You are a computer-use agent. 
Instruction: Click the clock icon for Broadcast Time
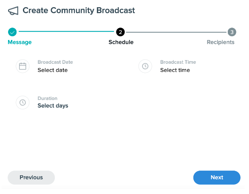145,66
